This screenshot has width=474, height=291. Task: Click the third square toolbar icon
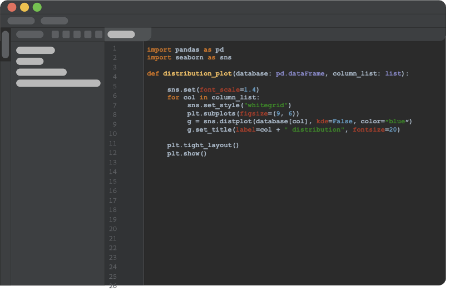(x=77, y=34)
